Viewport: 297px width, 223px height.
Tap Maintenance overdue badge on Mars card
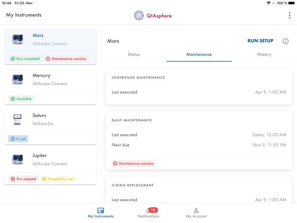(66, 59)
